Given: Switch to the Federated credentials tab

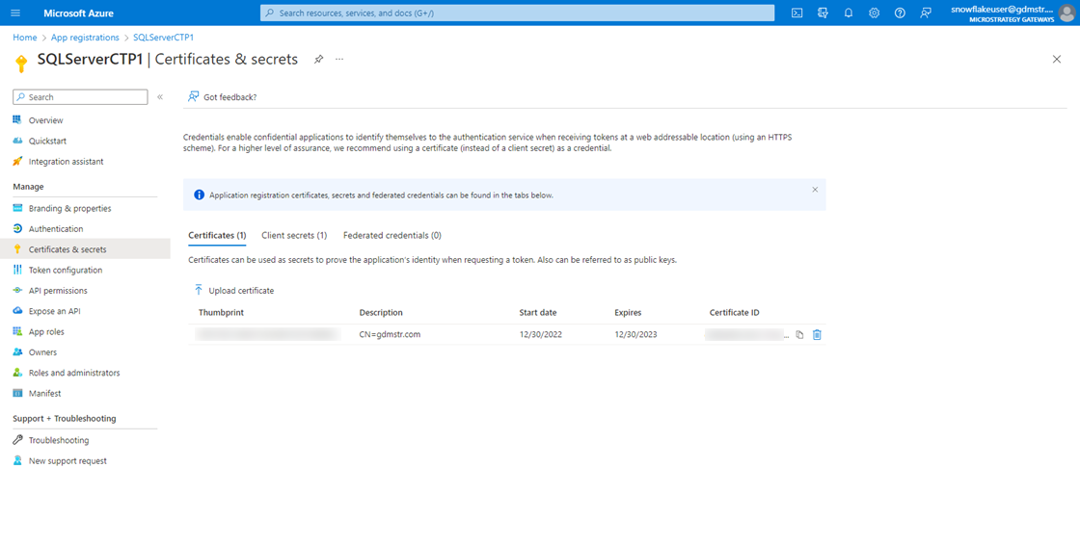Looking at the screenshot, I should (391, 235).
